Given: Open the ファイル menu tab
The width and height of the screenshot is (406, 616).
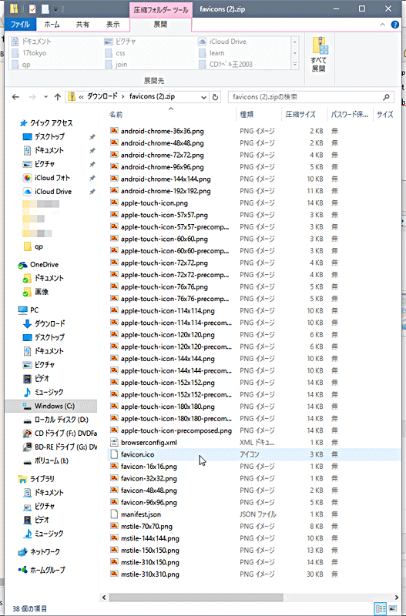Looking at the screenshot, I should pos(20,25).
